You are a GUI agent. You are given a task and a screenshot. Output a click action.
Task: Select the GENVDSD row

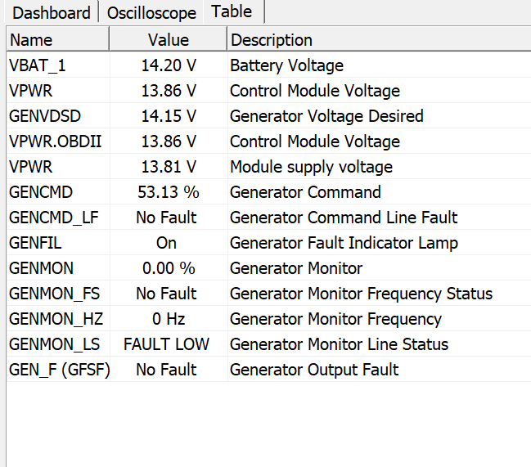45,116
